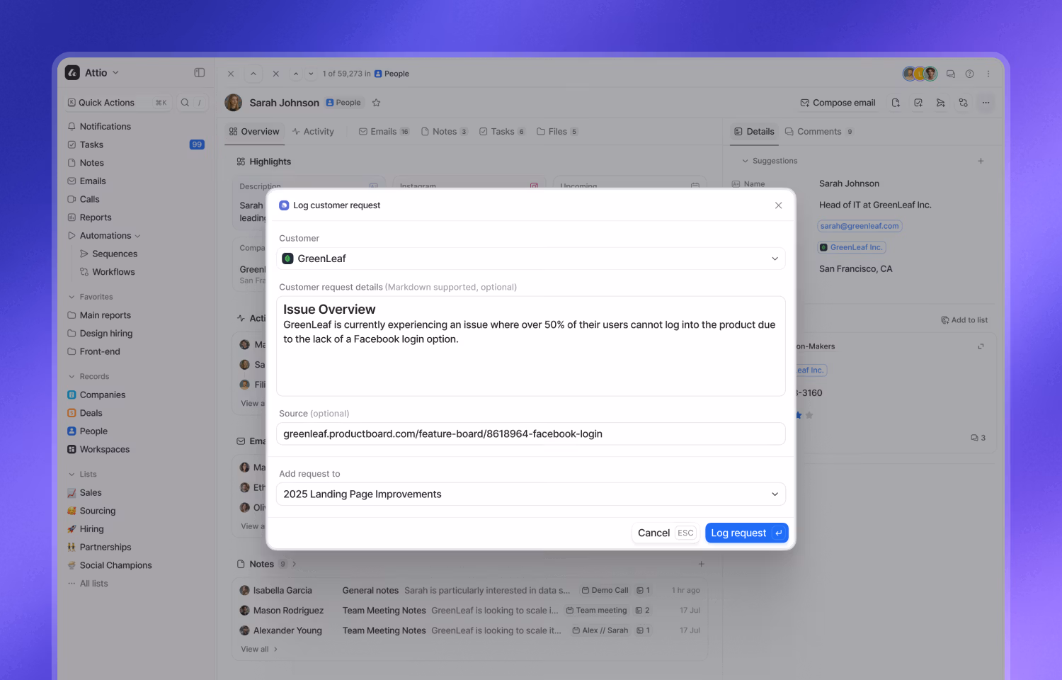Viewport: 1062px width, 680px height.
Task: Open Isabella Garcia General notes row
Action: click(x=469, y=591)
